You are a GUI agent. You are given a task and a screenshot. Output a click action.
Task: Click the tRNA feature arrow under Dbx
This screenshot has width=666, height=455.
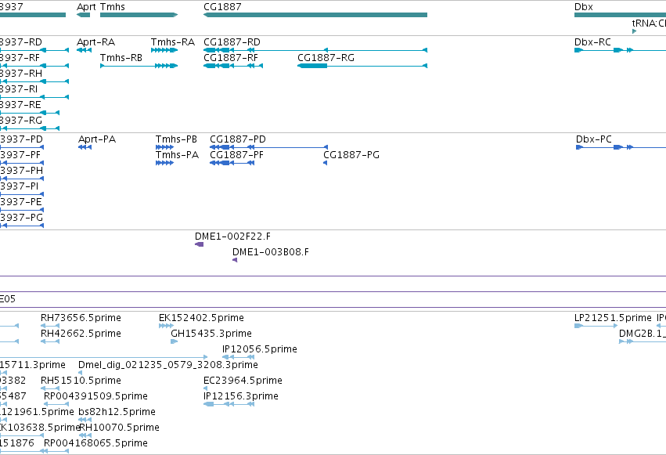tap(635, 31)
